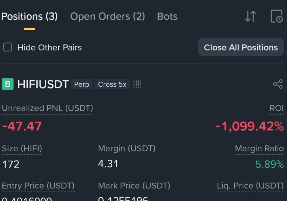Open the order history clock icon
This screenshot has width=287, height=201.
[x=277, y=16]
